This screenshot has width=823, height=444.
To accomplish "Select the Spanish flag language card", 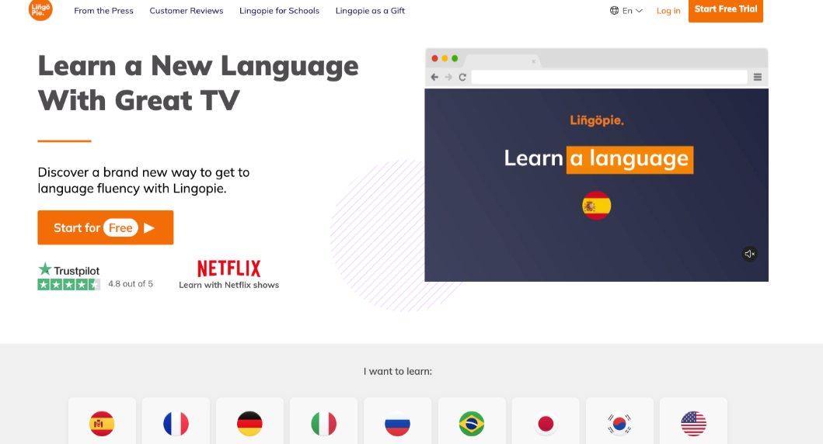I will 102,423.
